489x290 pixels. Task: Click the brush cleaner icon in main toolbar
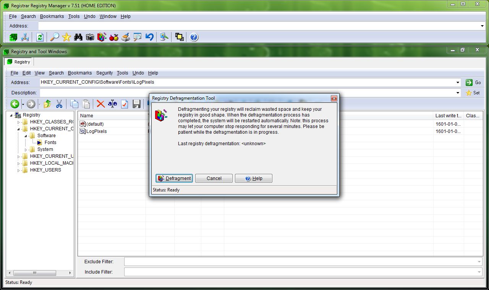coord(125,37)
